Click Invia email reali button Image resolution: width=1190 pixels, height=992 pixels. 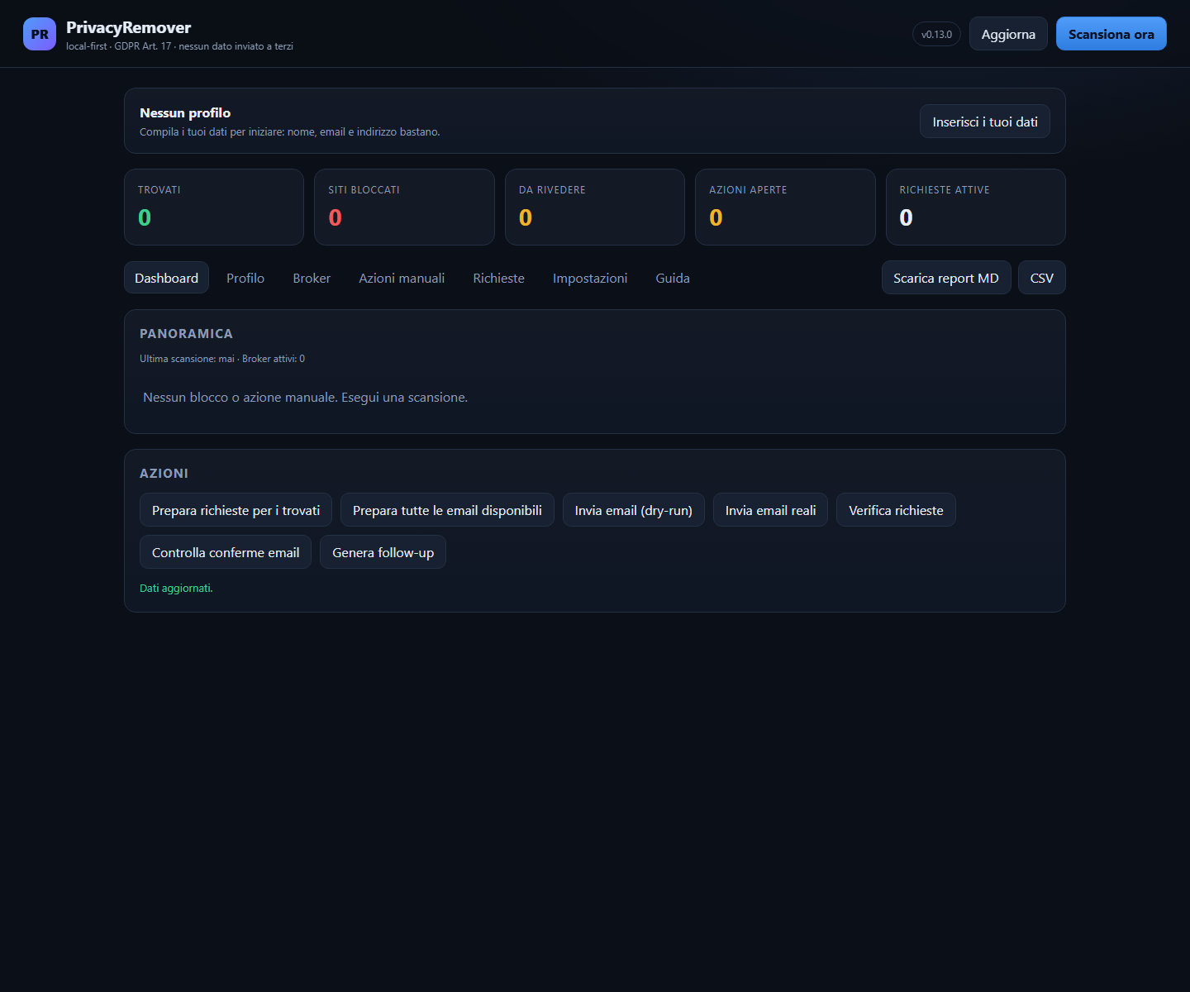tap(770, 510)
